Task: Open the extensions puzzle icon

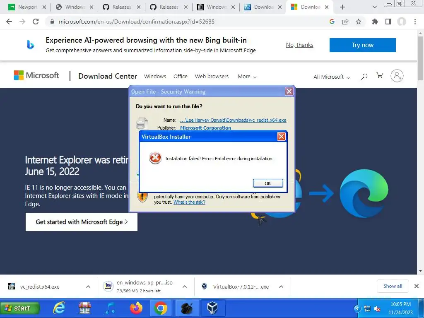Action: (375, 22)
